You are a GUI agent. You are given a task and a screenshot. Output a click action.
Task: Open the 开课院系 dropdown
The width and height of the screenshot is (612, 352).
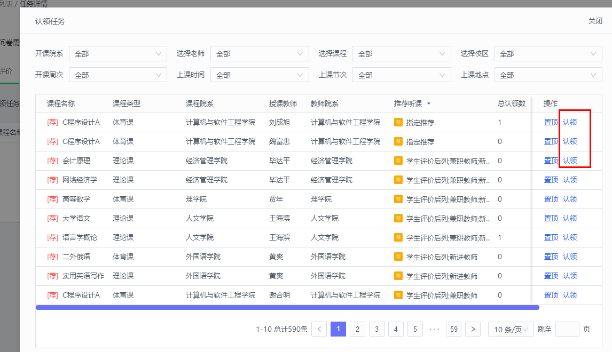tap(117, 54)
